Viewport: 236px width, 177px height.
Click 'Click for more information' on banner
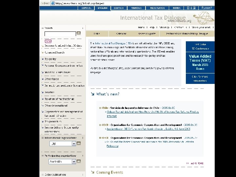click(200, 79)
